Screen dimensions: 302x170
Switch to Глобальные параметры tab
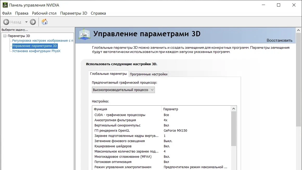click(108, 74)
